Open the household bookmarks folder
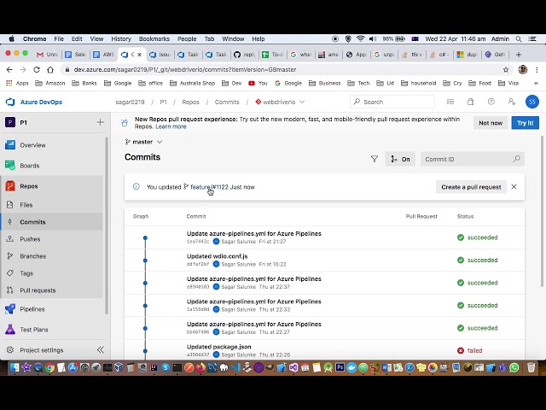 (x=418, y=83)
